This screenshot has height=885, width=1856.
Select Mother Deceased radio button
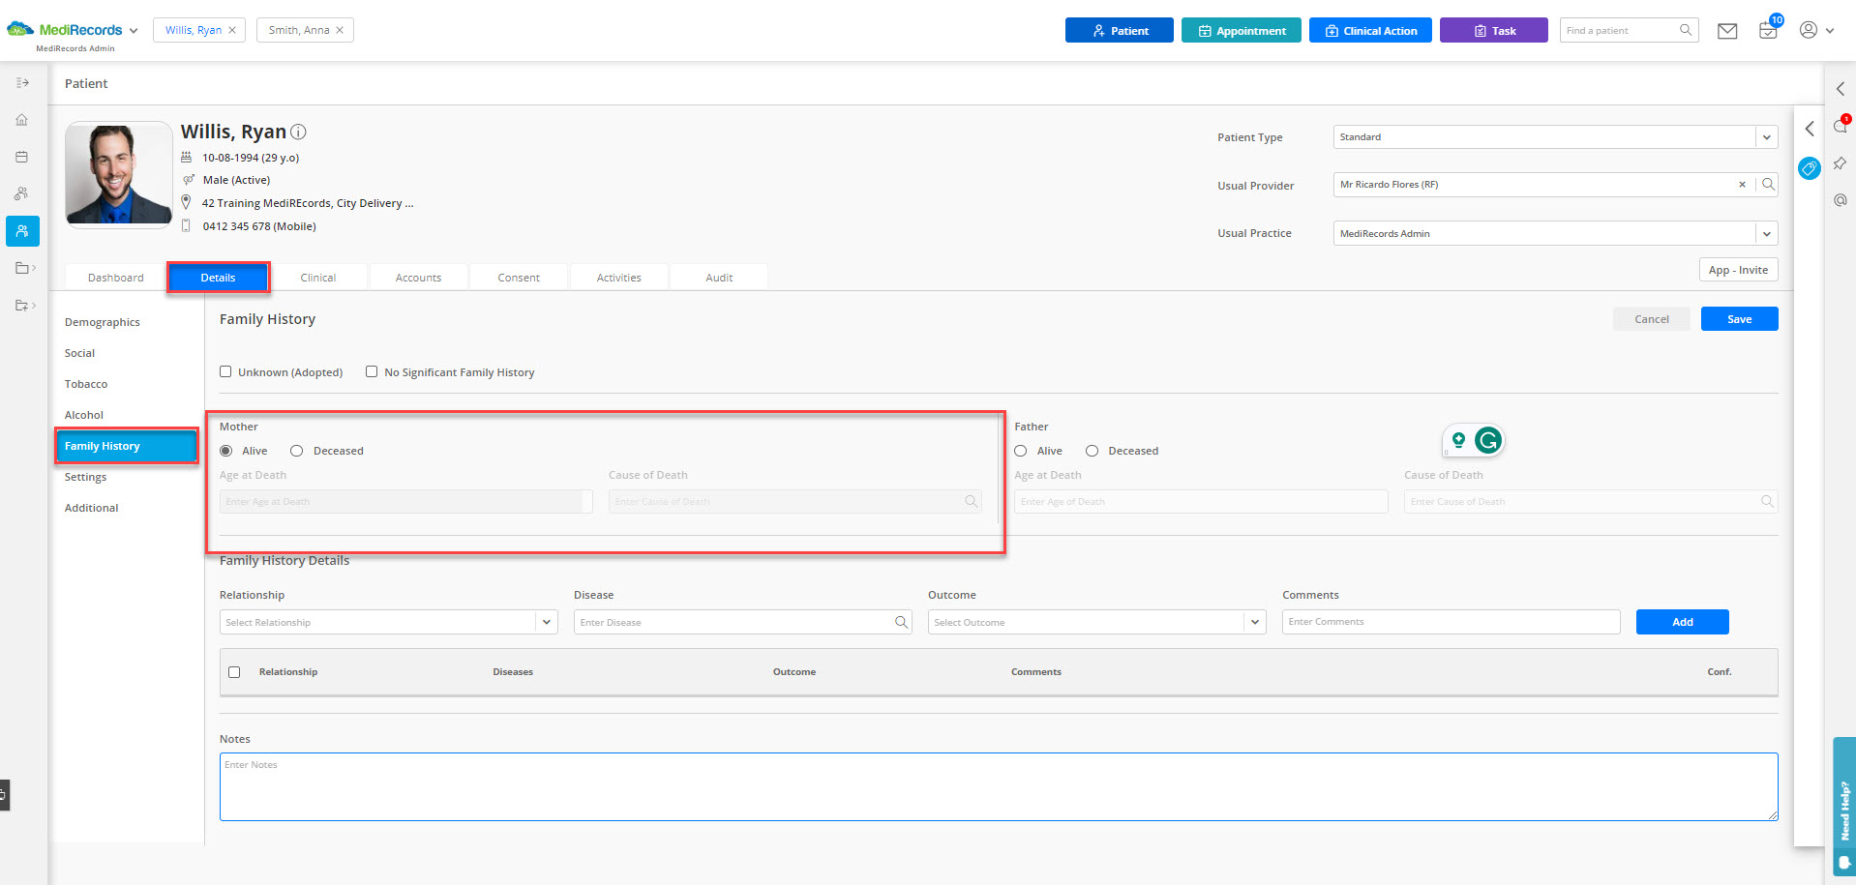(297, 451)
